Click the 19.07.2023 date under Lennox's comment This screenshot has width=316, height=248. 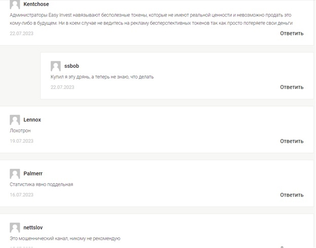(22, 141)
